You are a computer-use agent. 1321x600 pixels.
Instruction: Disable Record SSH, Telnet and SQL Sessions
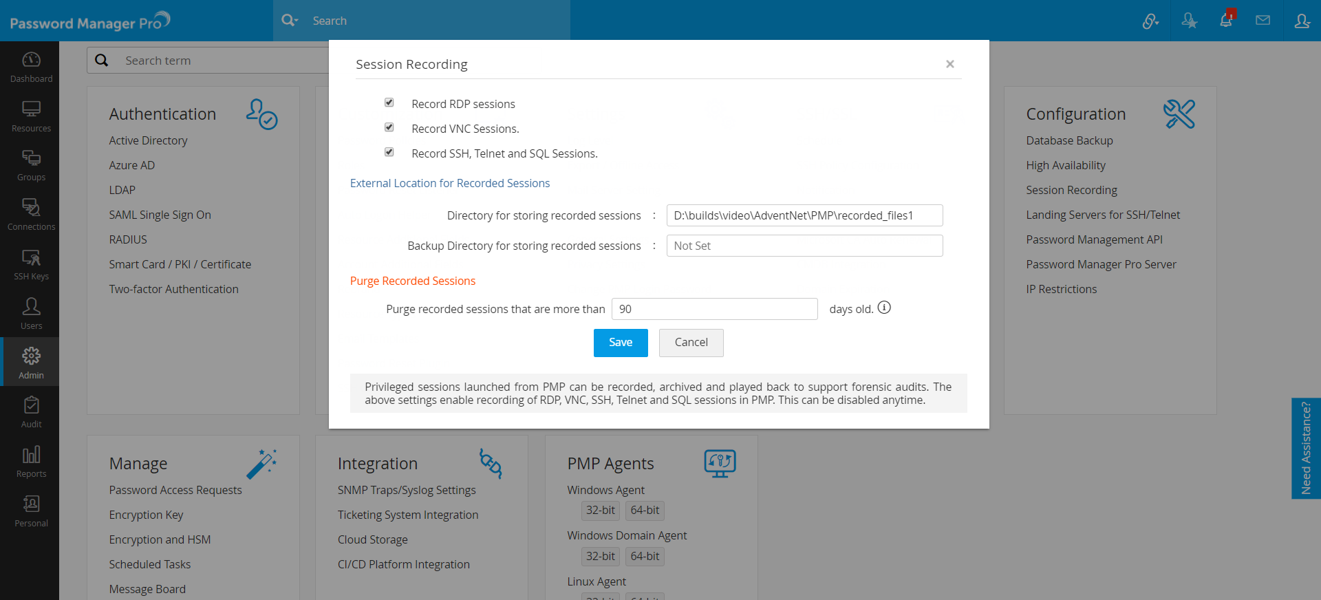pyautogui.click(x=389, y=152)
